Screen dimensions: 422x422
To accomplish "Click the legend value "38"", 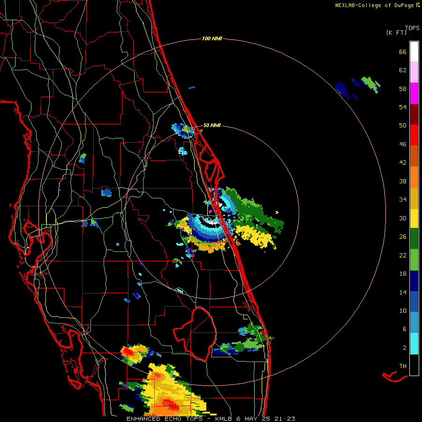I will pyautogui.click(x=403, y=181).
